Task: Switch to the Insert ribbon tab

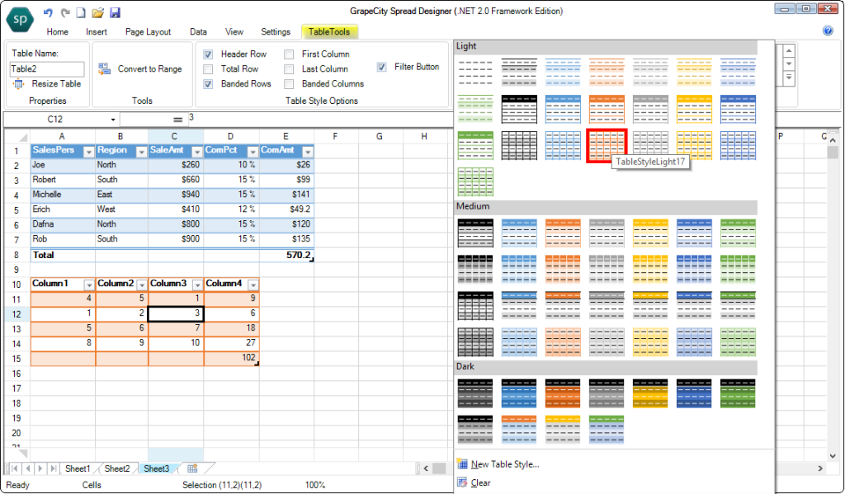Action: tap(97, 32)
